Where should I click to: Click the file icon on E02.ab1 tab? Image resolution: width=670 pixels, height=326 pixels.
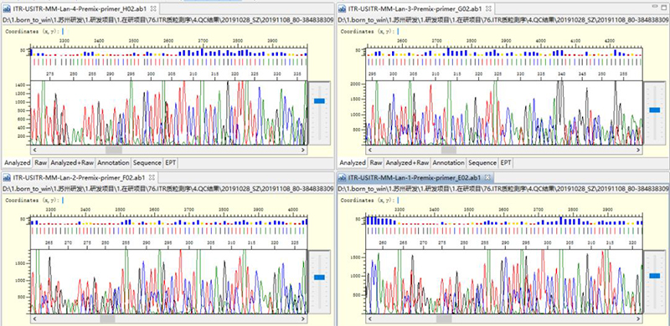click(343, 177)
